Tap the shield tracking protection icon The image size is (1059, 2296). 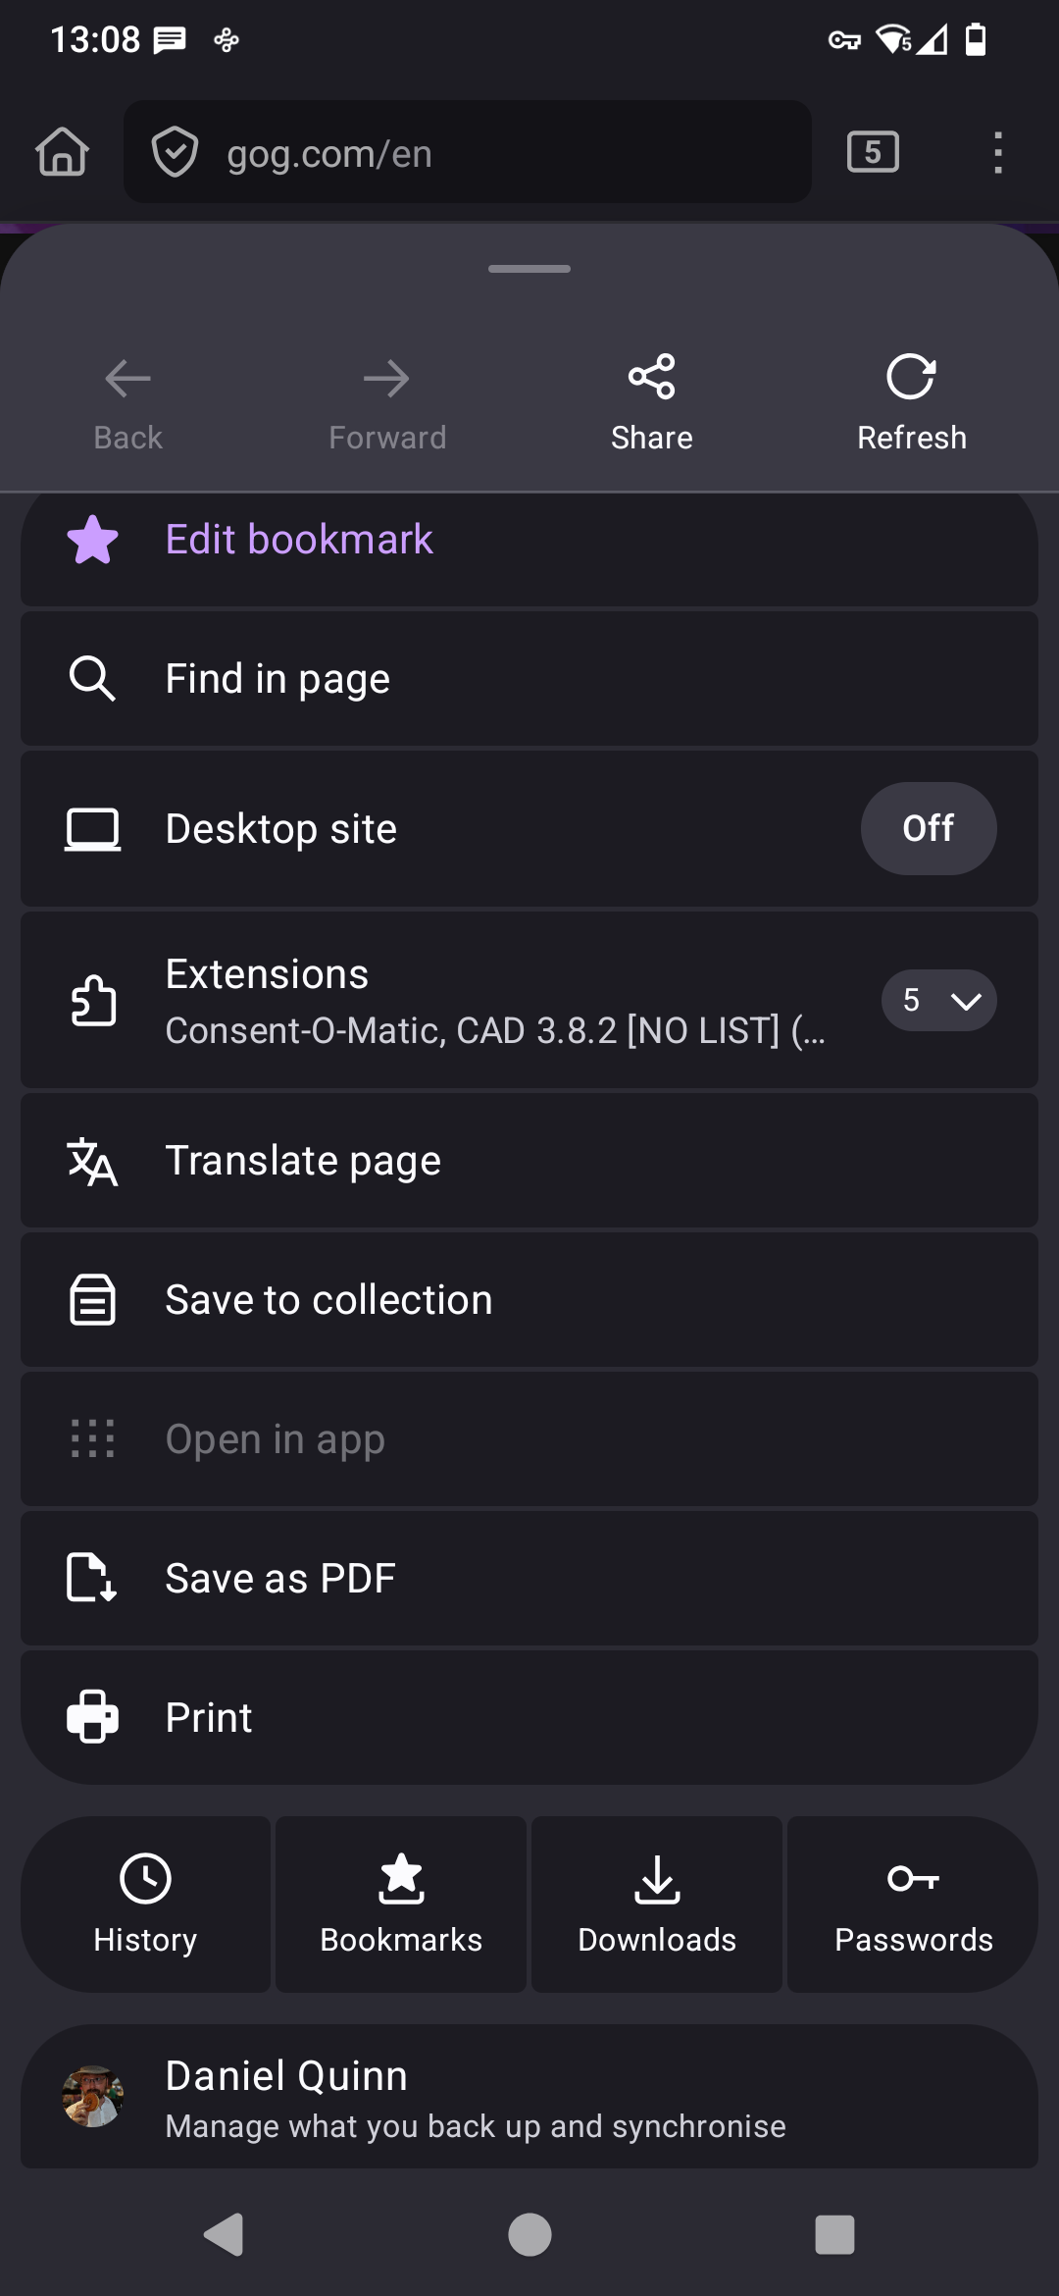(x=176, y=152)
